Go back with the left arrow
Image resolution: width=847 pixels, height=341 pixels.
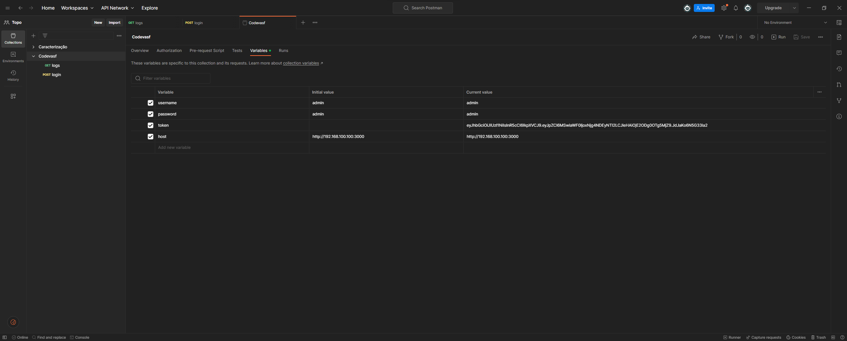tap(21, 8)
